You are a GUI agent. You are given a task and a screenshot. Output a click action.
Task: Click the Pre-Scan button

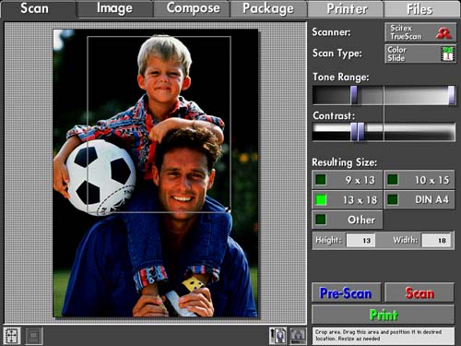pyautogui.click(x=346, y=293)
